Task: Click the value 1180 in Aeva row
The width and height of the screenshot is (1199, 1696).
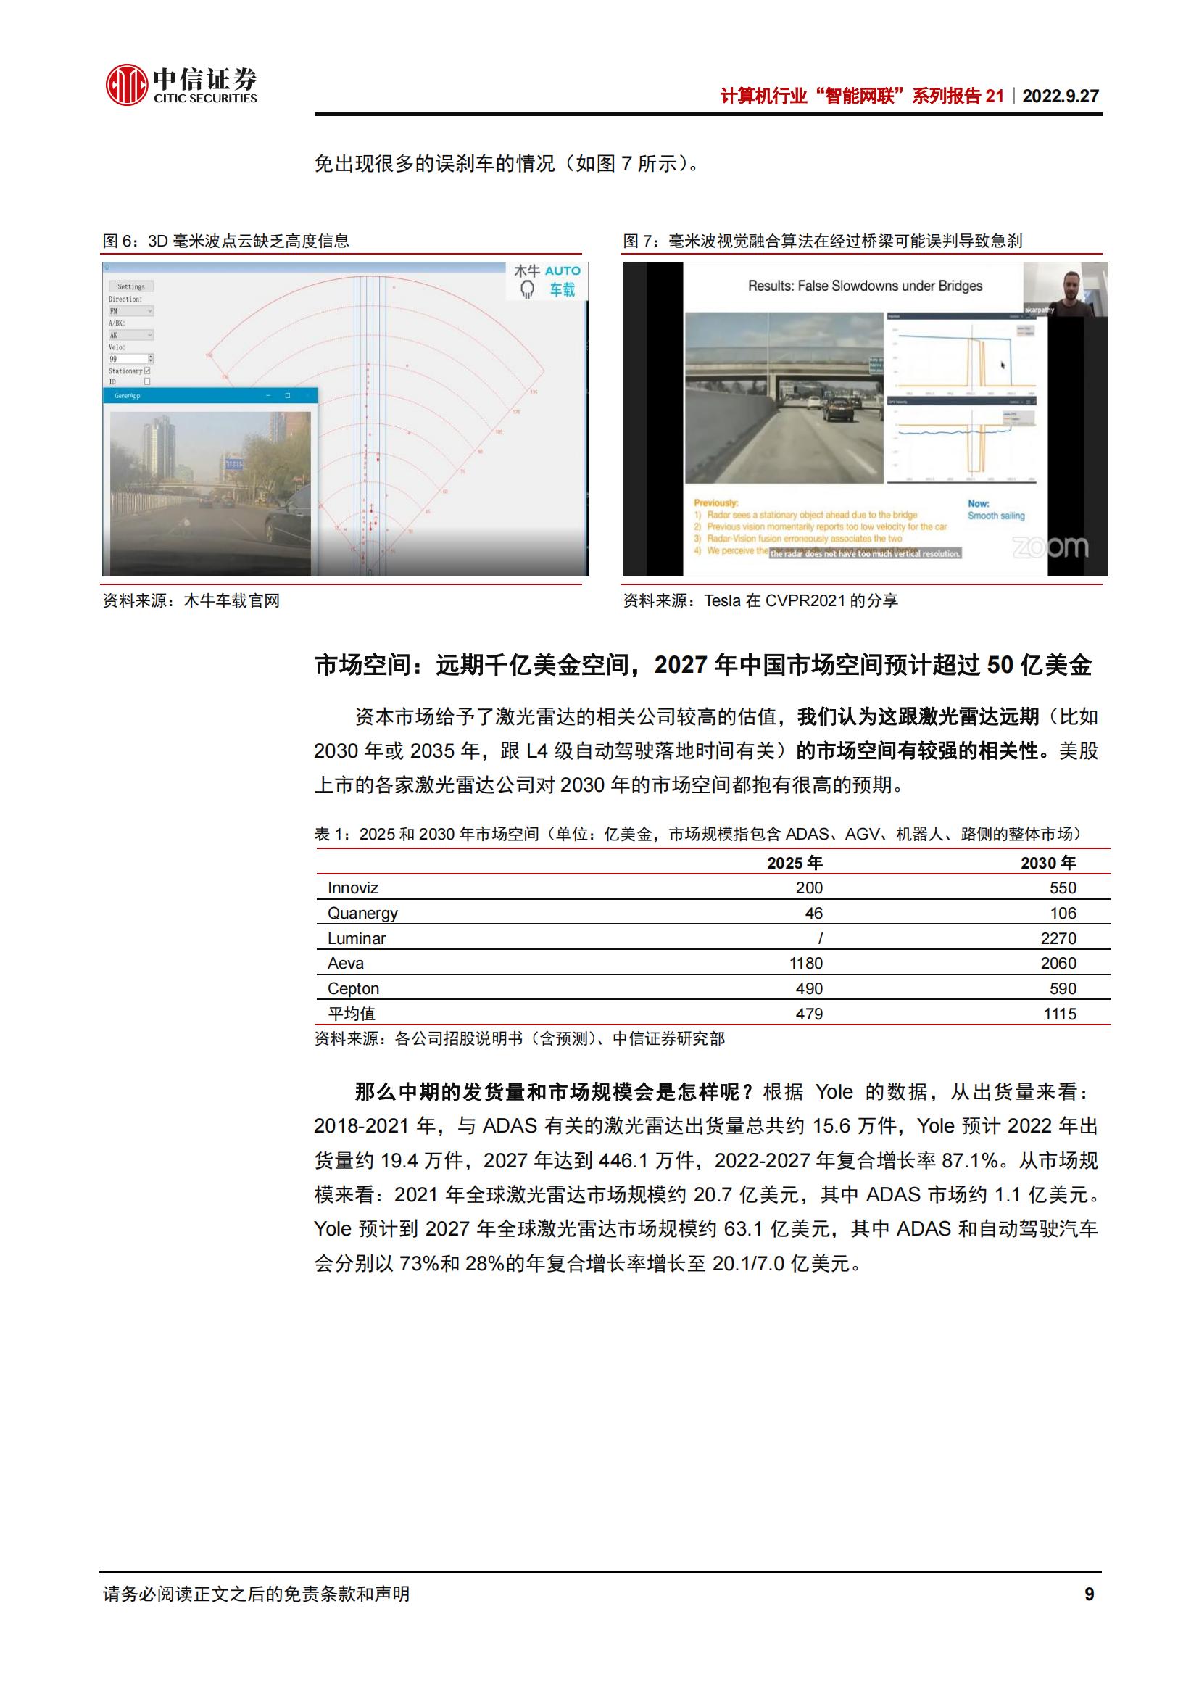Action: [805, 963]
